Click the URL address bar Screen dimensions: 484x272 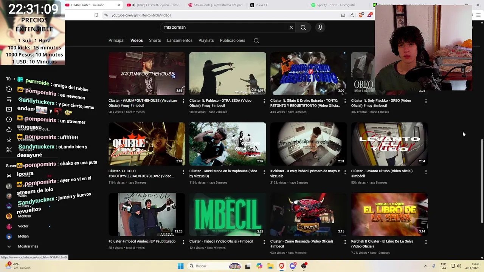(x=223, y=15)
